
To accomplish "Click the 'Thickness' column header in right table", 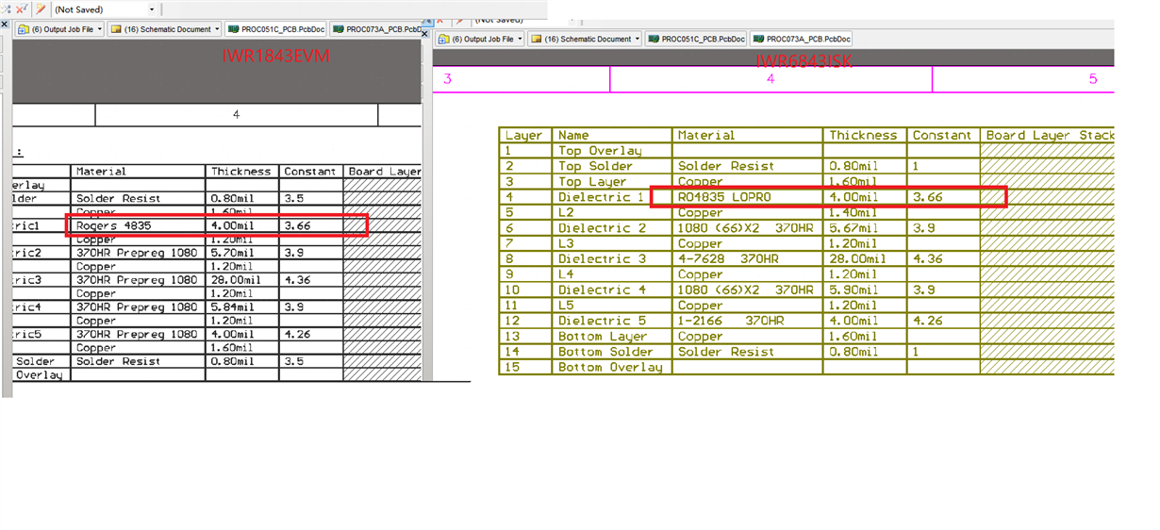I will [866, 135].
